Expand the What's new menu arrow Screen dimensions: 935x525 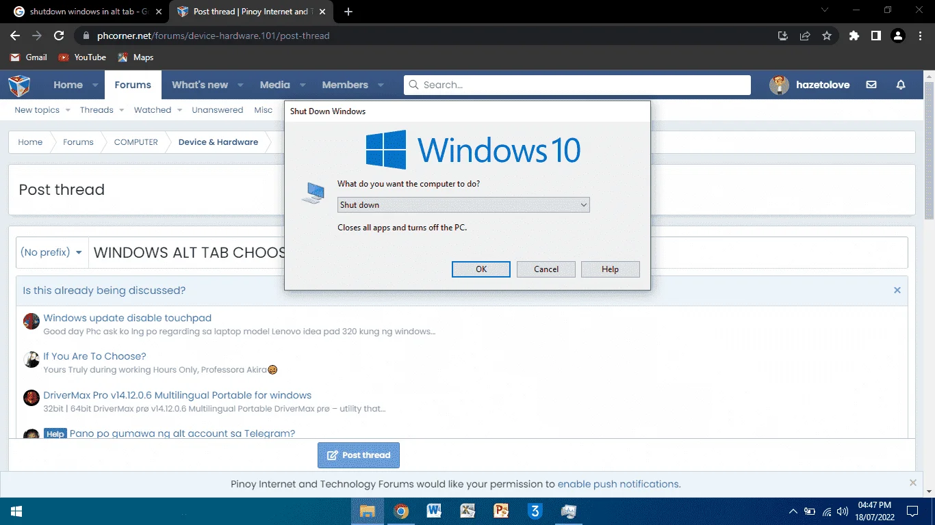(x=240, y=85)
